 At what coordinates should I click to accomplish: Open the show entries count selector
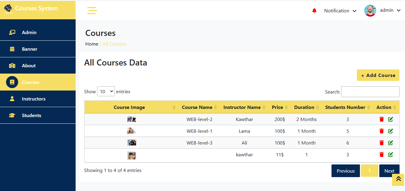[x=106, y=91]
